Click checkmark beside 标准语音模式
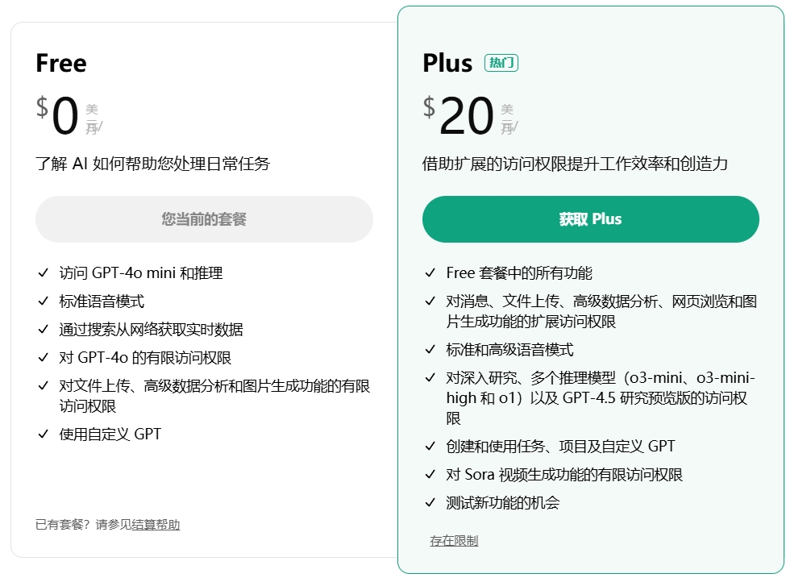 click(x=43, y=301)
